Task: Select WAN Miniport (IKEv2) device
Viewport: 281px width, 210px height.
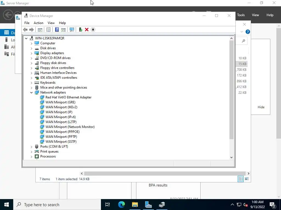Action: (x=61, y=107)
